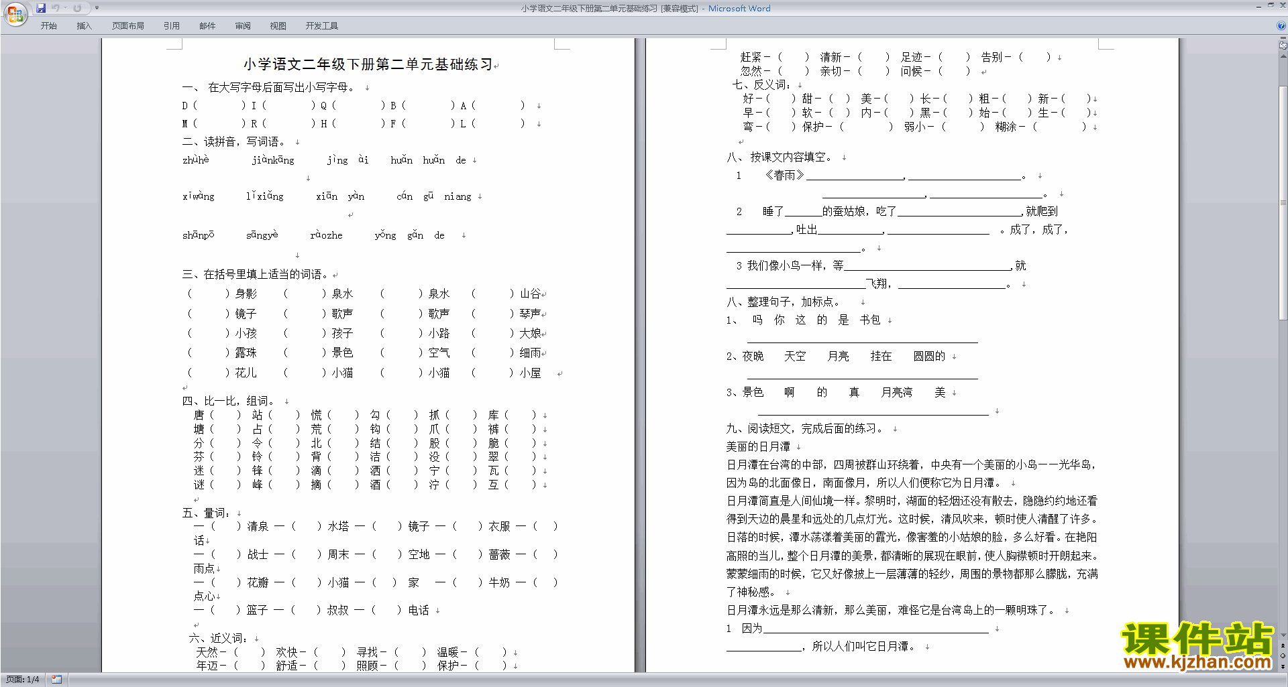The height and width of the screenshot is (687, 1288).
Task: Switch to the 视图 tab
Action: [278, 26]
